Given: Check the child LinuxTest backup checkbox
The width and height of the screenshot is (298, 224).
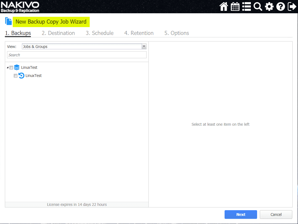Looking at the screenshot, I should tap(16, 76).
